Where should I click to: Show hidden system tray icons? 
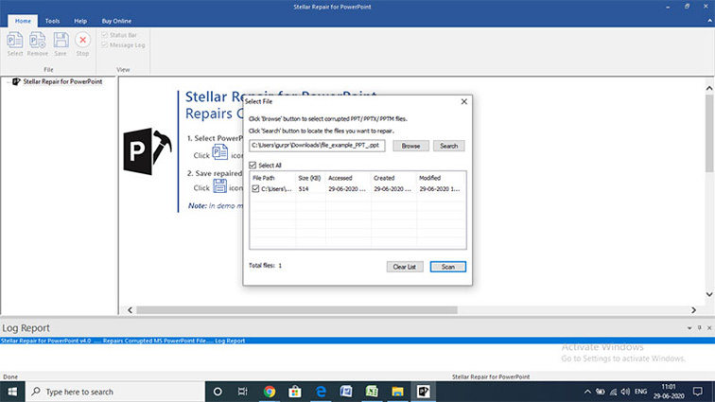point(587,392)
